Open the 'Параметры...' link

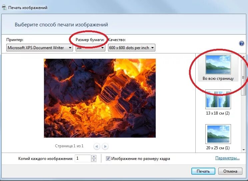227,158
